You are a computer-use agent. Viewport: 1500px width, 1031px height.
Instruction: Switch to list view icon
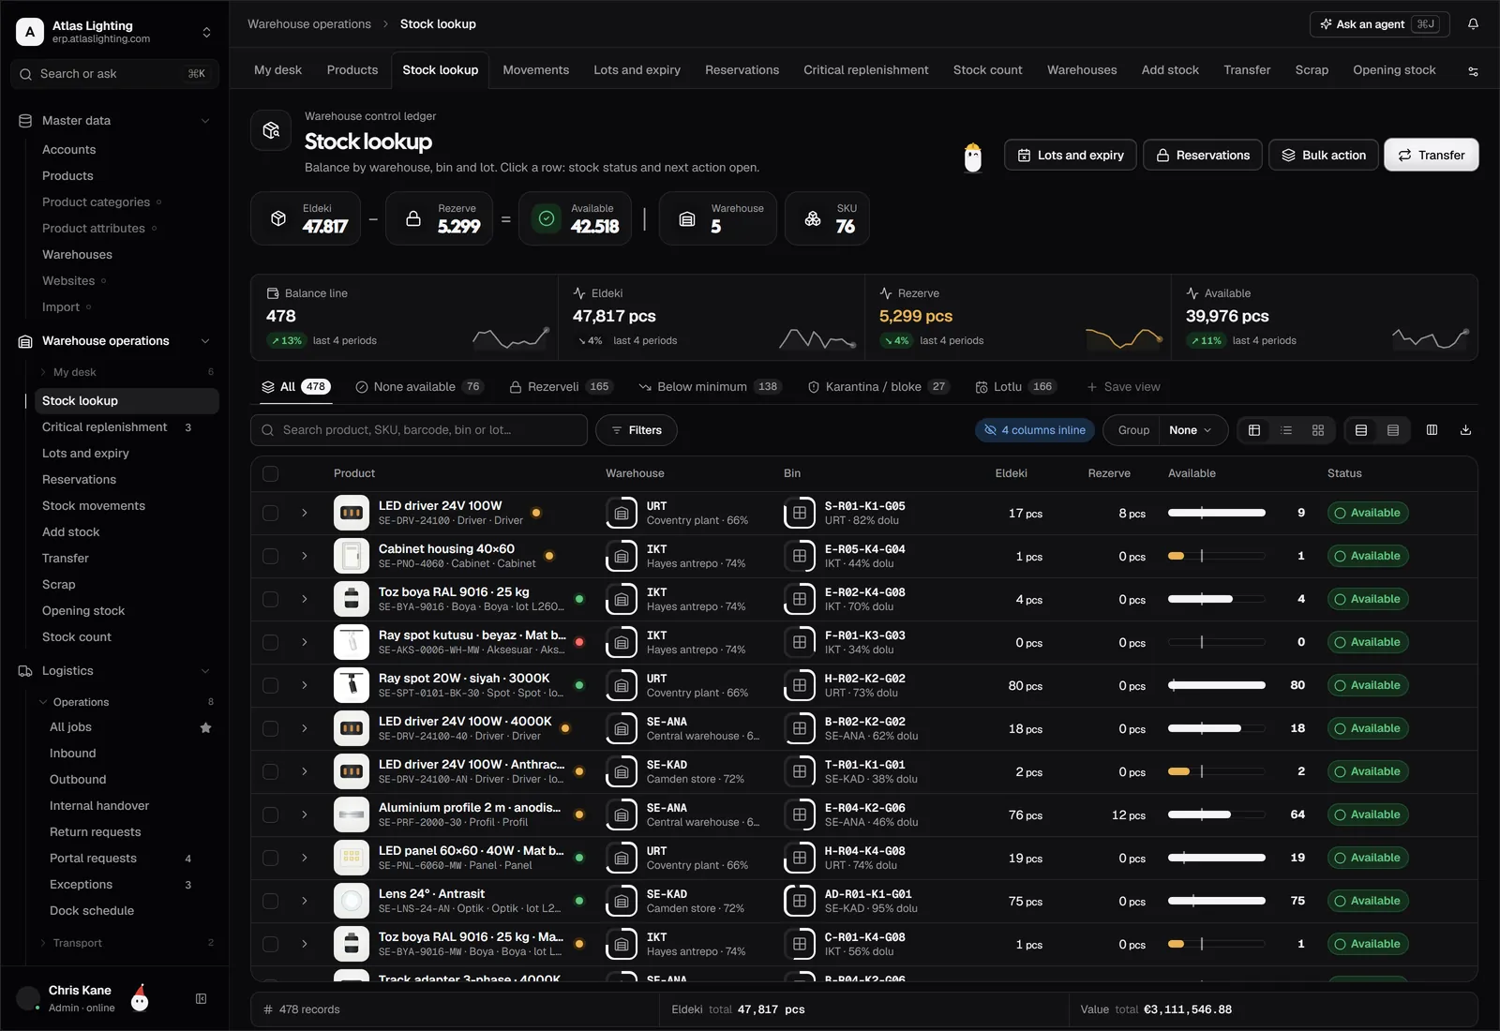pyautogui.click(x=1286, y=430)
